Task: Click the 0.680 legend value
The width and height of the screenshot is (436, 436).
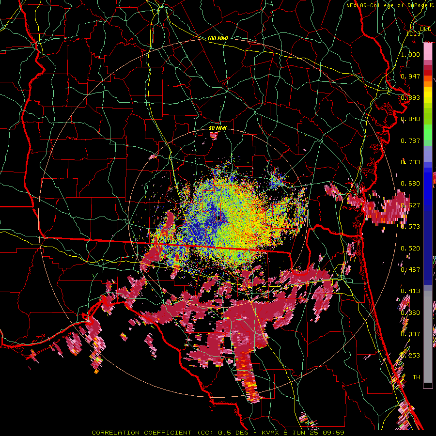Action: pos(410,184)
